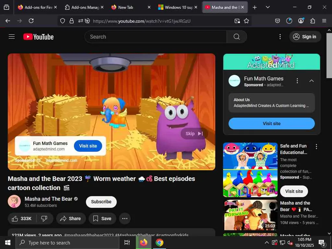332x249 pixels.
Task: Click Visit site on video overlay
Action: click(x=88, y=146)
